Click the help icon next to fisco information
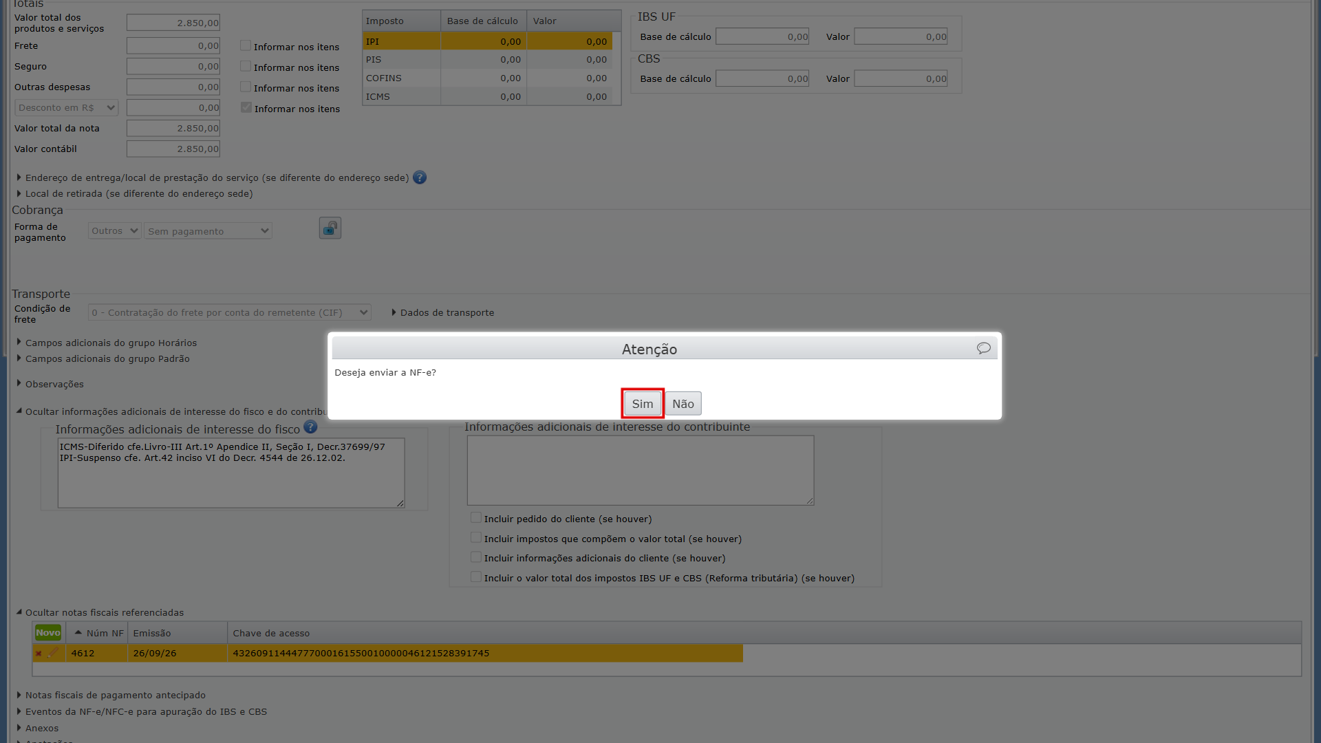The height and width of the screenshot is (743, 1321). pos(310,427)
